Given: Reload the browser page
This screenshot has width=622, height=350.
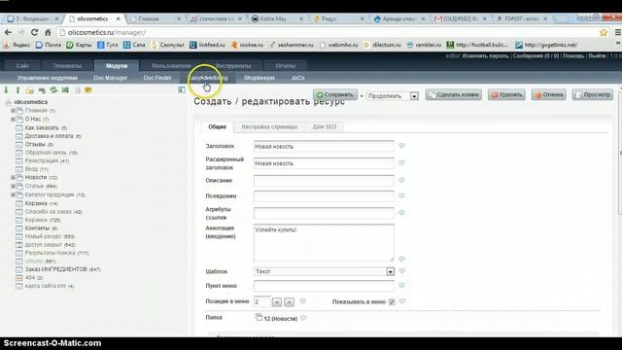Looking at the screenshot, I should 35,32.
